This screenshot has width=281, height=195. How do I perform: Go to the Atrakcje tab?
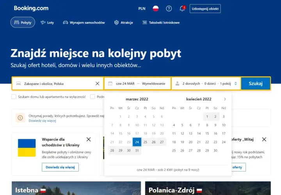124,23
